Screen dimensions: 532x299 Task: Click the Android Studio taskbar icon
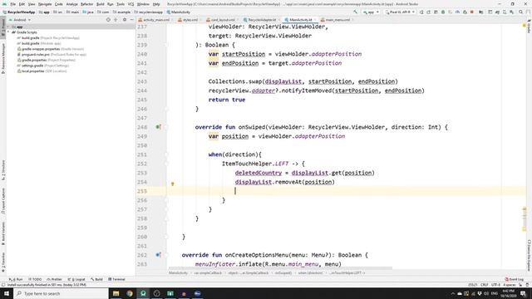coord(143,293)
